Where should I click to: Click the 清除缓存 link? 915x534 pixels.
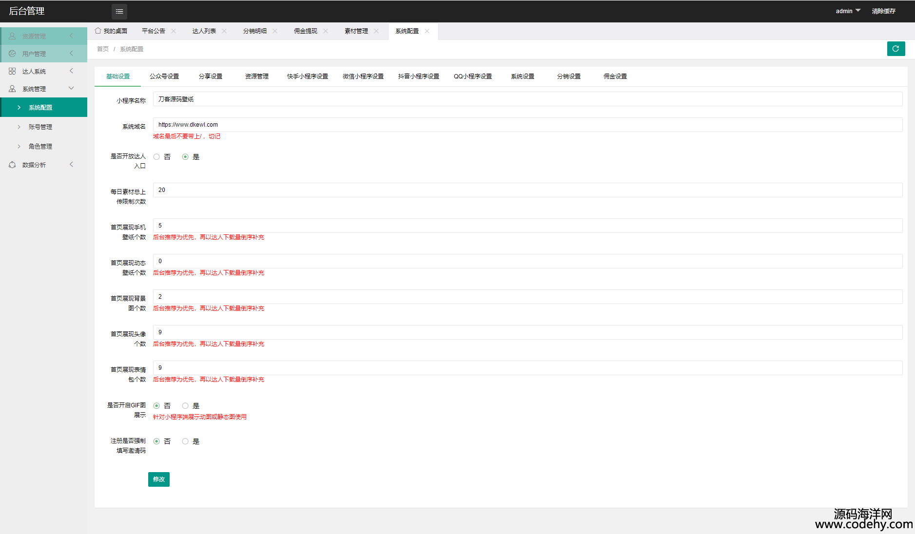[884, 11]
